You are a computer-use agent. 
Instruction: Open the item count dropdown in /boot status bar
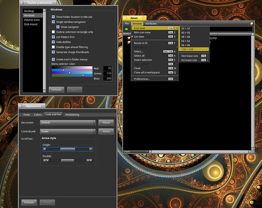136,151
